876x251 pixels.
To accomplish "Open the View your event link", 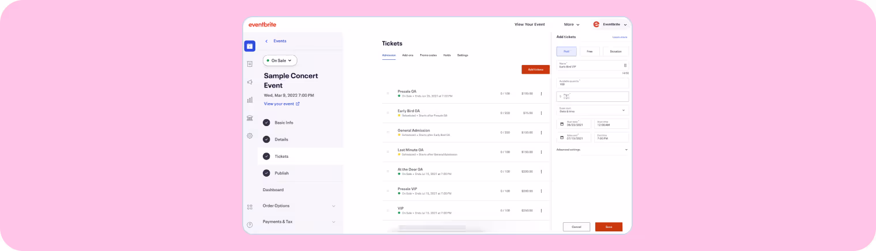I will [282, 104].
